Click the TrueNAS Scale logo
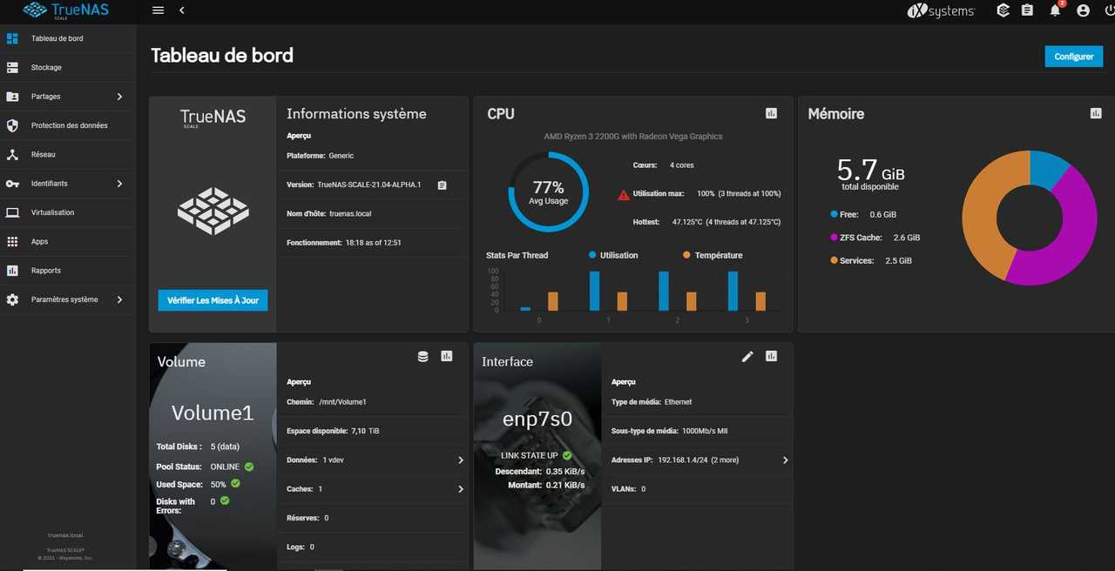Screen dimensions: 1115x571 [x=66, y=10]
